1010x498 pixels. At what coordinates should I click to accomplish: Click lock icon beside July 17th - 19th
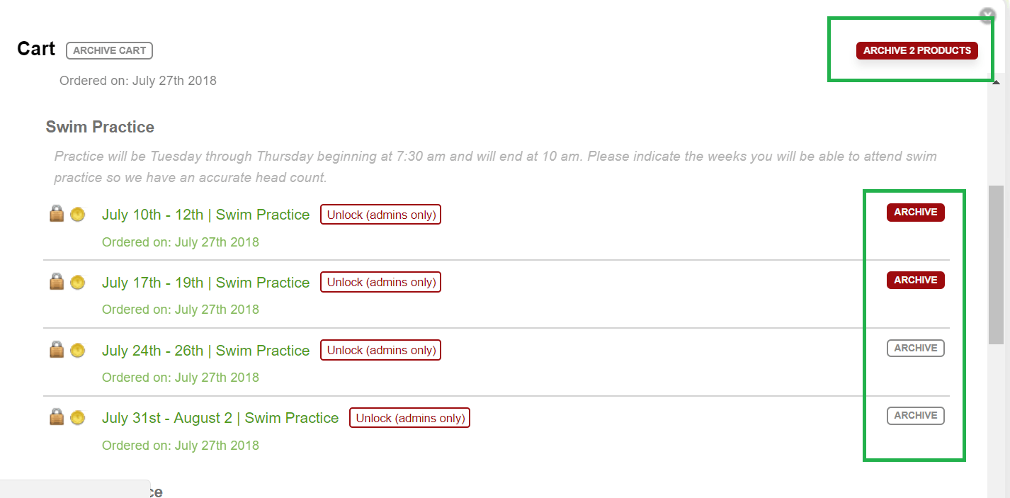coord(57,281)
